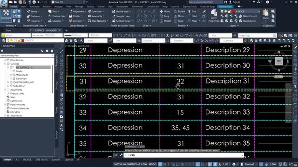Switch to the Analyze ribbon tab
The height and width of the screenshot is (167, 298).
tap(58, 6)
